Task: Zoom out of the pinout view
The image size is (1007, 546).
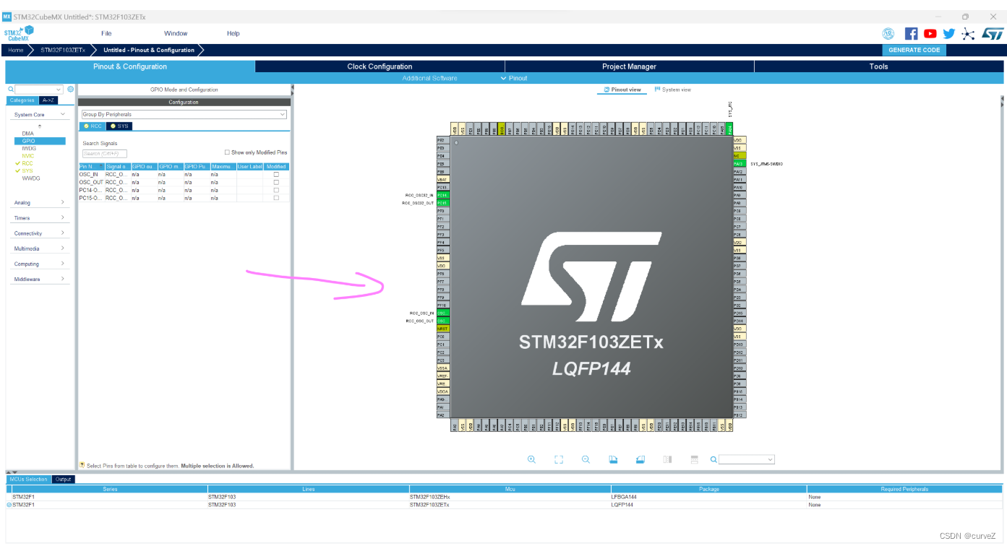Action: 586,459
